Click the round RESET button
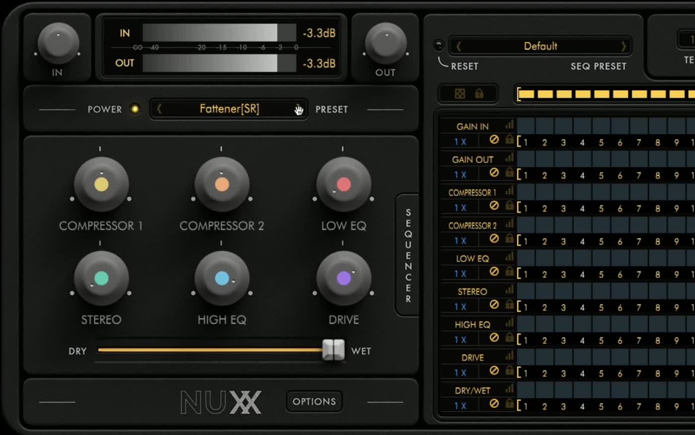This screenshot has width=695, height=435. click(x=438, y=45)
